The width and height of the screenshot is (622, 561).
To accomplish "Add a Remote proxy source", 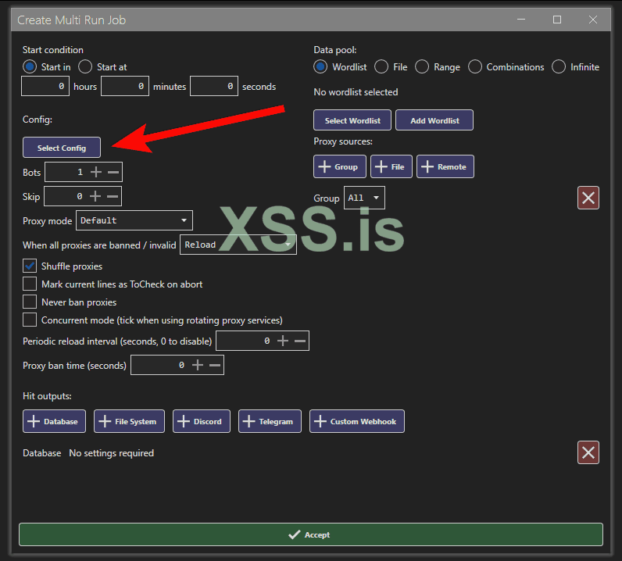I will coord(445,166).
